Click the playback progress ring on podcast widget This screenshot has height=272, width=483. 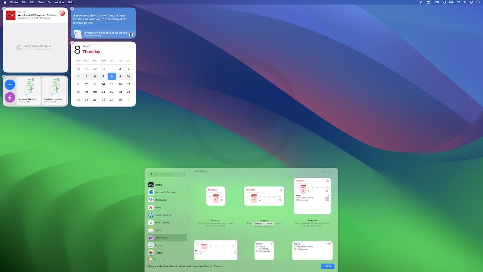click(x=62, y=13)
